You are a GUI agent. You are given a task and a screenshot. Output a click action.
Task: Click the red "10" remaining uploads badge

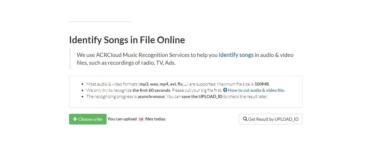[141, 119]
